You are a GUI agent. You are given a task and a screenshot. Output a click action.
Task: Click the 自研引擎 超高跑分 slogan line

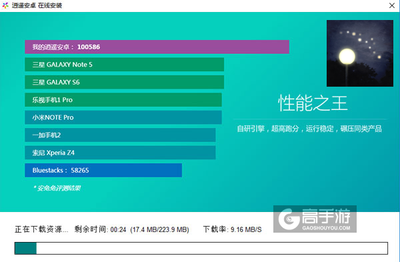pos(309,129)
